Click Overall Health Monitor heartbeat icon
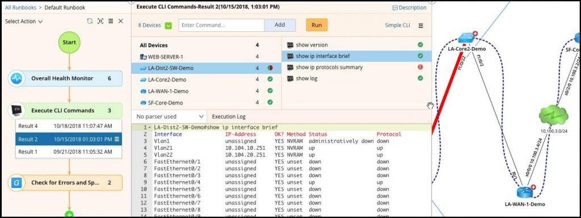Image resolution: width=581 pixels, height=218 pixels. [x=16, y=78]
